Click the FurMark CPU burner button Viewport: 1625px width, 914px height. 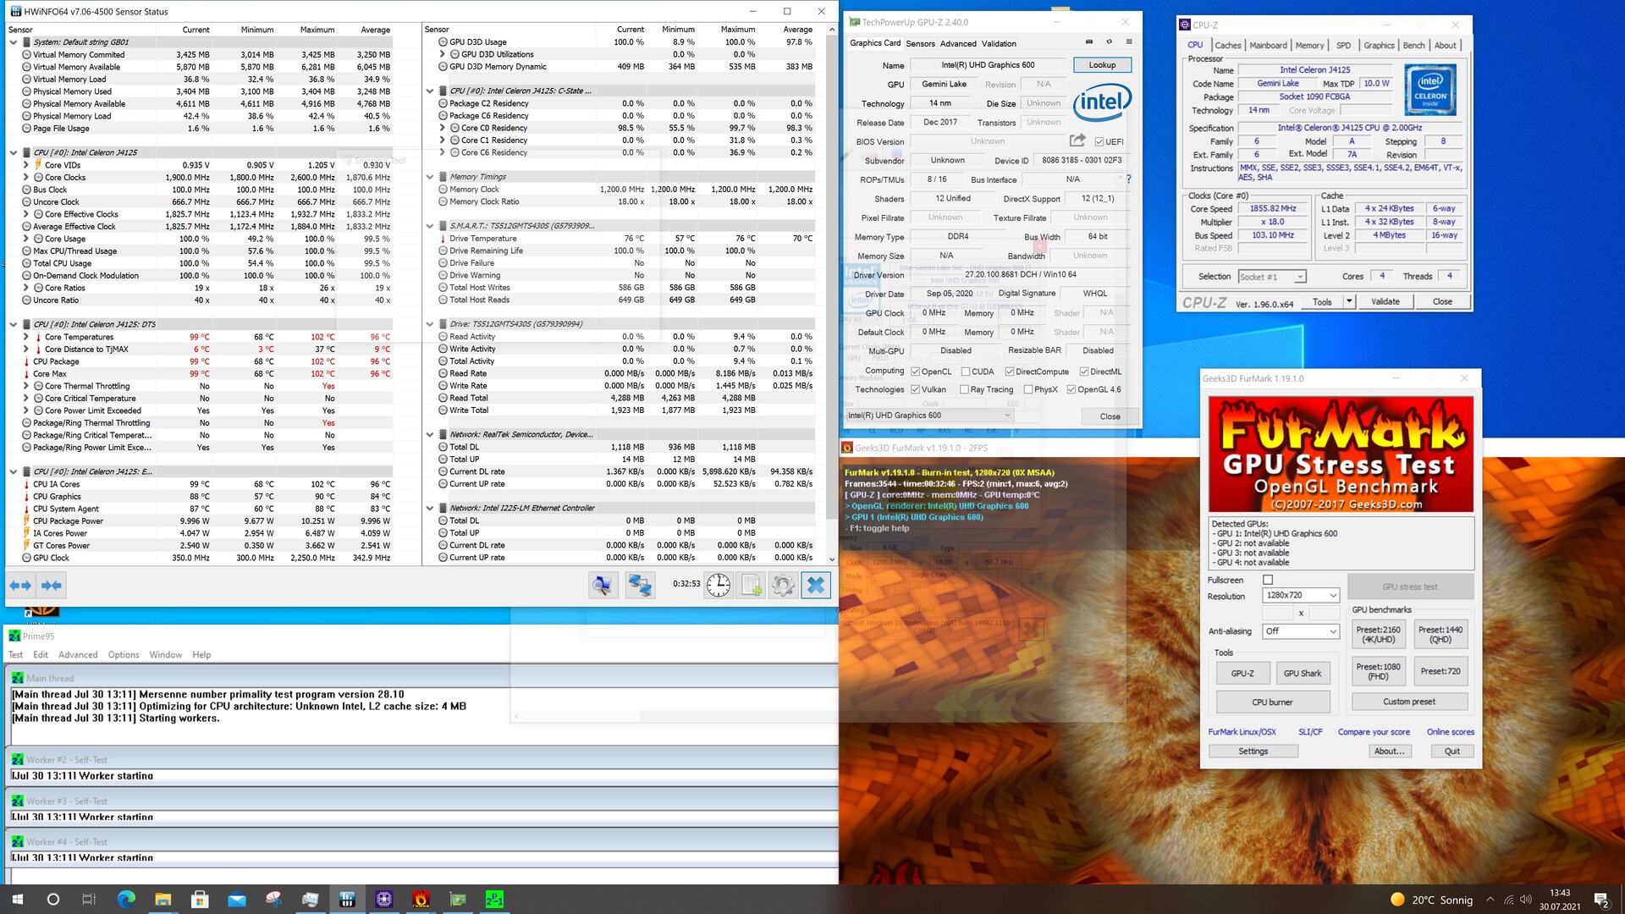click(1272, 702)
